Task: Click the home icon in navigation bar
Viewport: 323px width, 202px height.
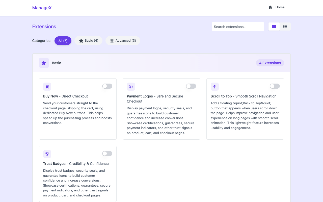Action: [x=270, y=7]
